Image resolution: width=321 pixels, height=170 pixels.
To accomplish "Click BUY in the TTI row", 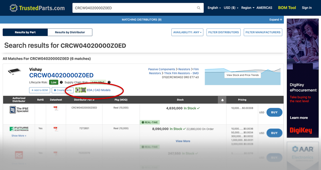I will (x=274, y=112).
